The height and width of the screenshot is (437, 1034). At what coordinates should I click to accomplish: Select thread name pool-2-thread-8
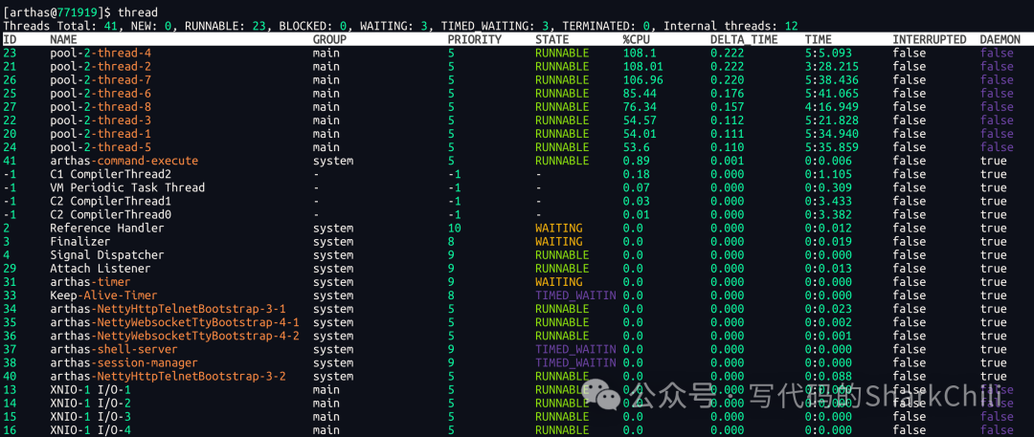coord(101,107)
